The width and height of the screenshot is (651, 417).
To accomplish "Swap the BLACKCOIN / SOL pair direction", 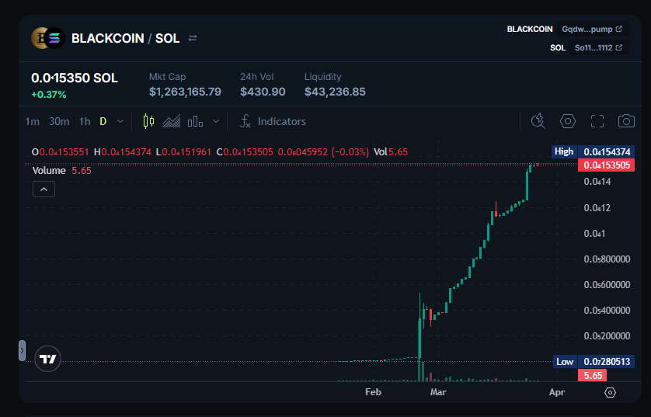I will [x=192, y=38].
